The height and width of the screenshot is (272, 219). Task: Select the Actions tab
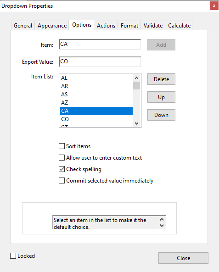pyautogui.click(x=106, y=26)
